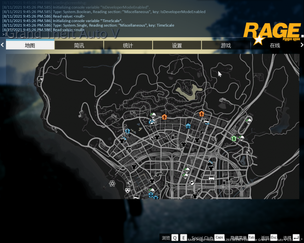Click log line with key: TimeScale

click(88, 25)
